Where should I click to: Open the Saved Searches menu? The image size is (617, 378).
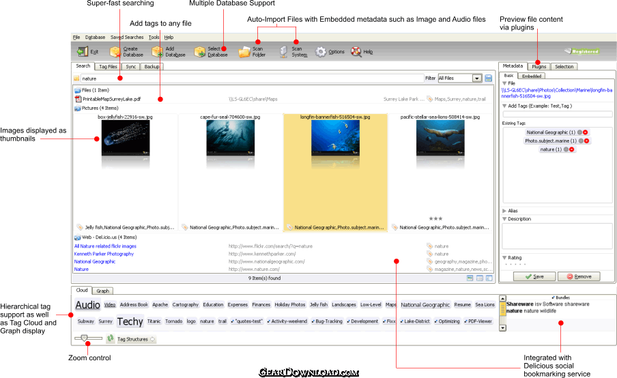(127, 38)
